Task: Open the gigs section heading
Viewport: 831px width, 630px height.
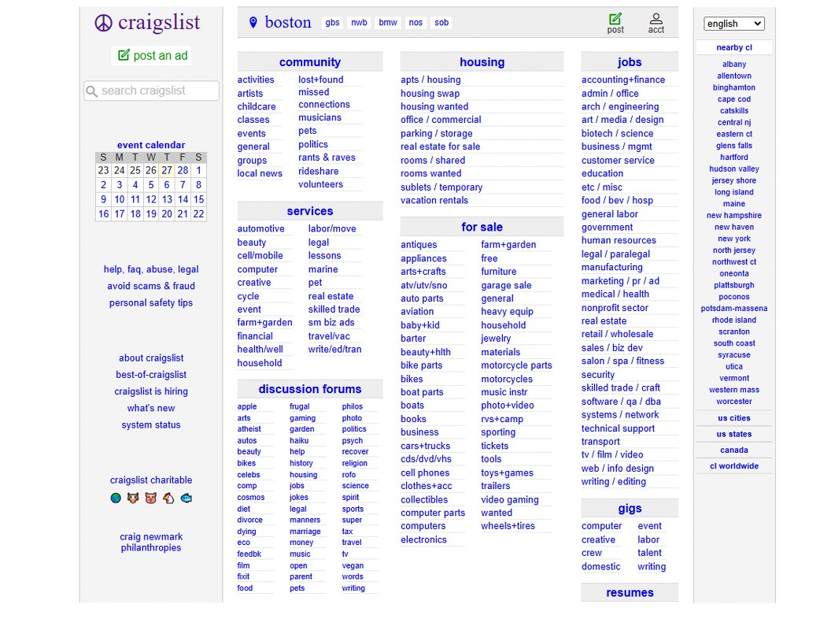Action: tap(629, 509)
